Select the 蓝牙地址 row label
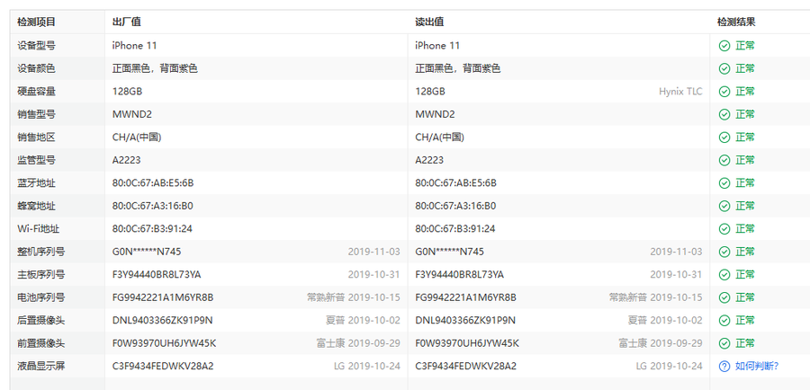 [x=36, y=183]
